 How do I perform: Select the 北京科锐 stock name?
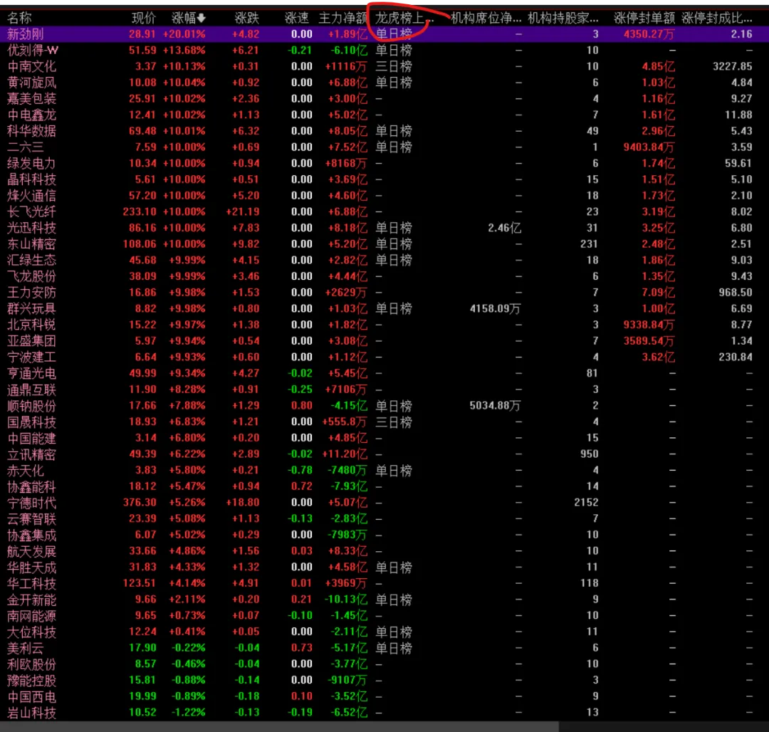[x=32, y=325]
